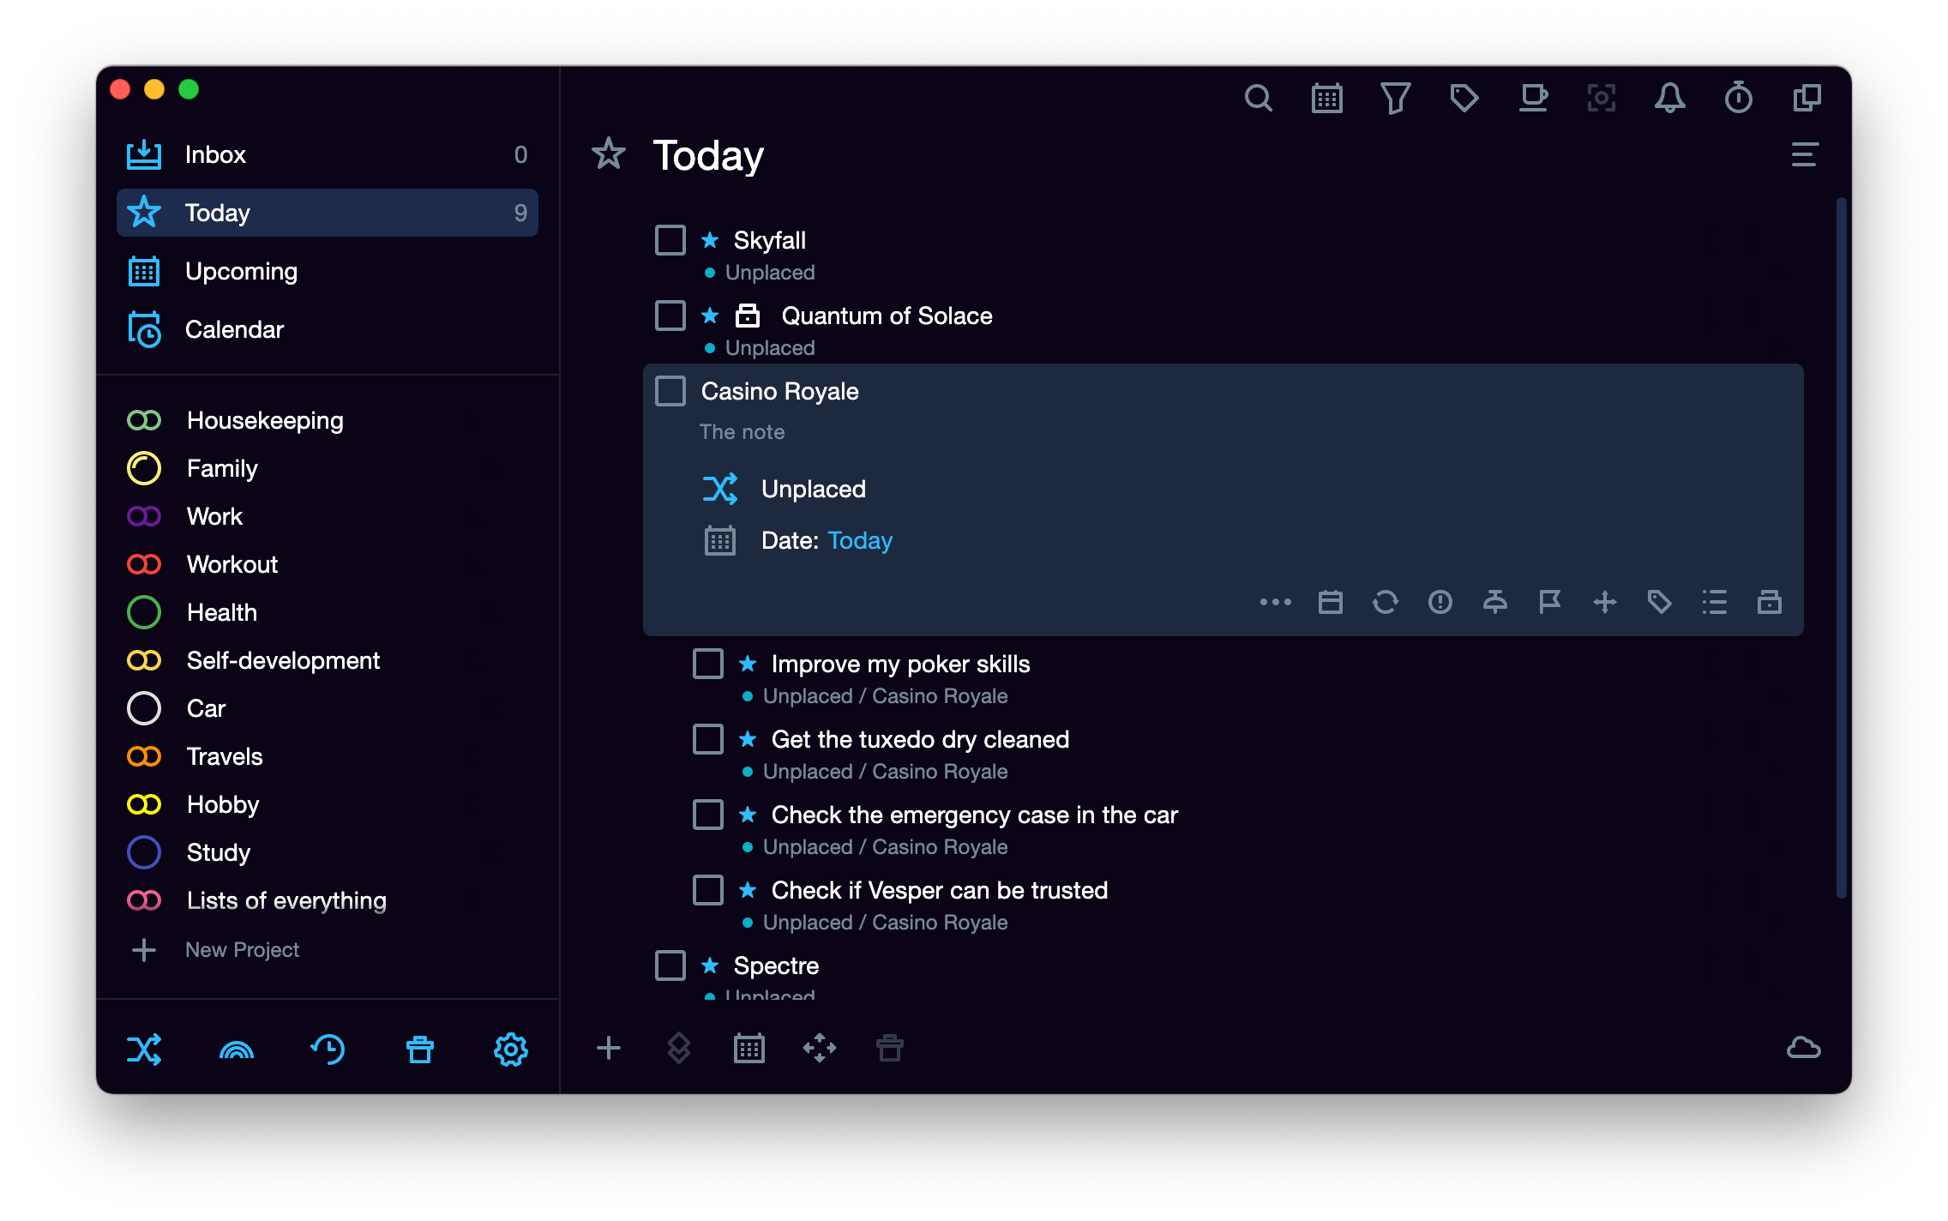Open the Travels project
Image resolution: width=1948 pixels, height=1221 pixels.
click(328, 756)
